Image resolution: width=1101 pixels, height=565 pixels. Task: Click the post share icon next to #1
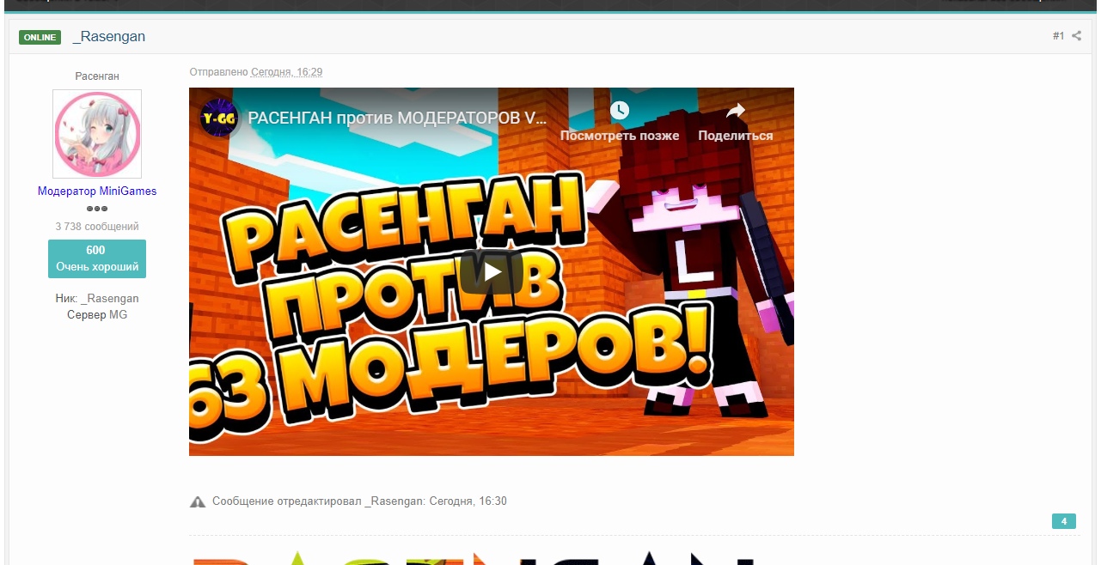tap(1076, 36)
